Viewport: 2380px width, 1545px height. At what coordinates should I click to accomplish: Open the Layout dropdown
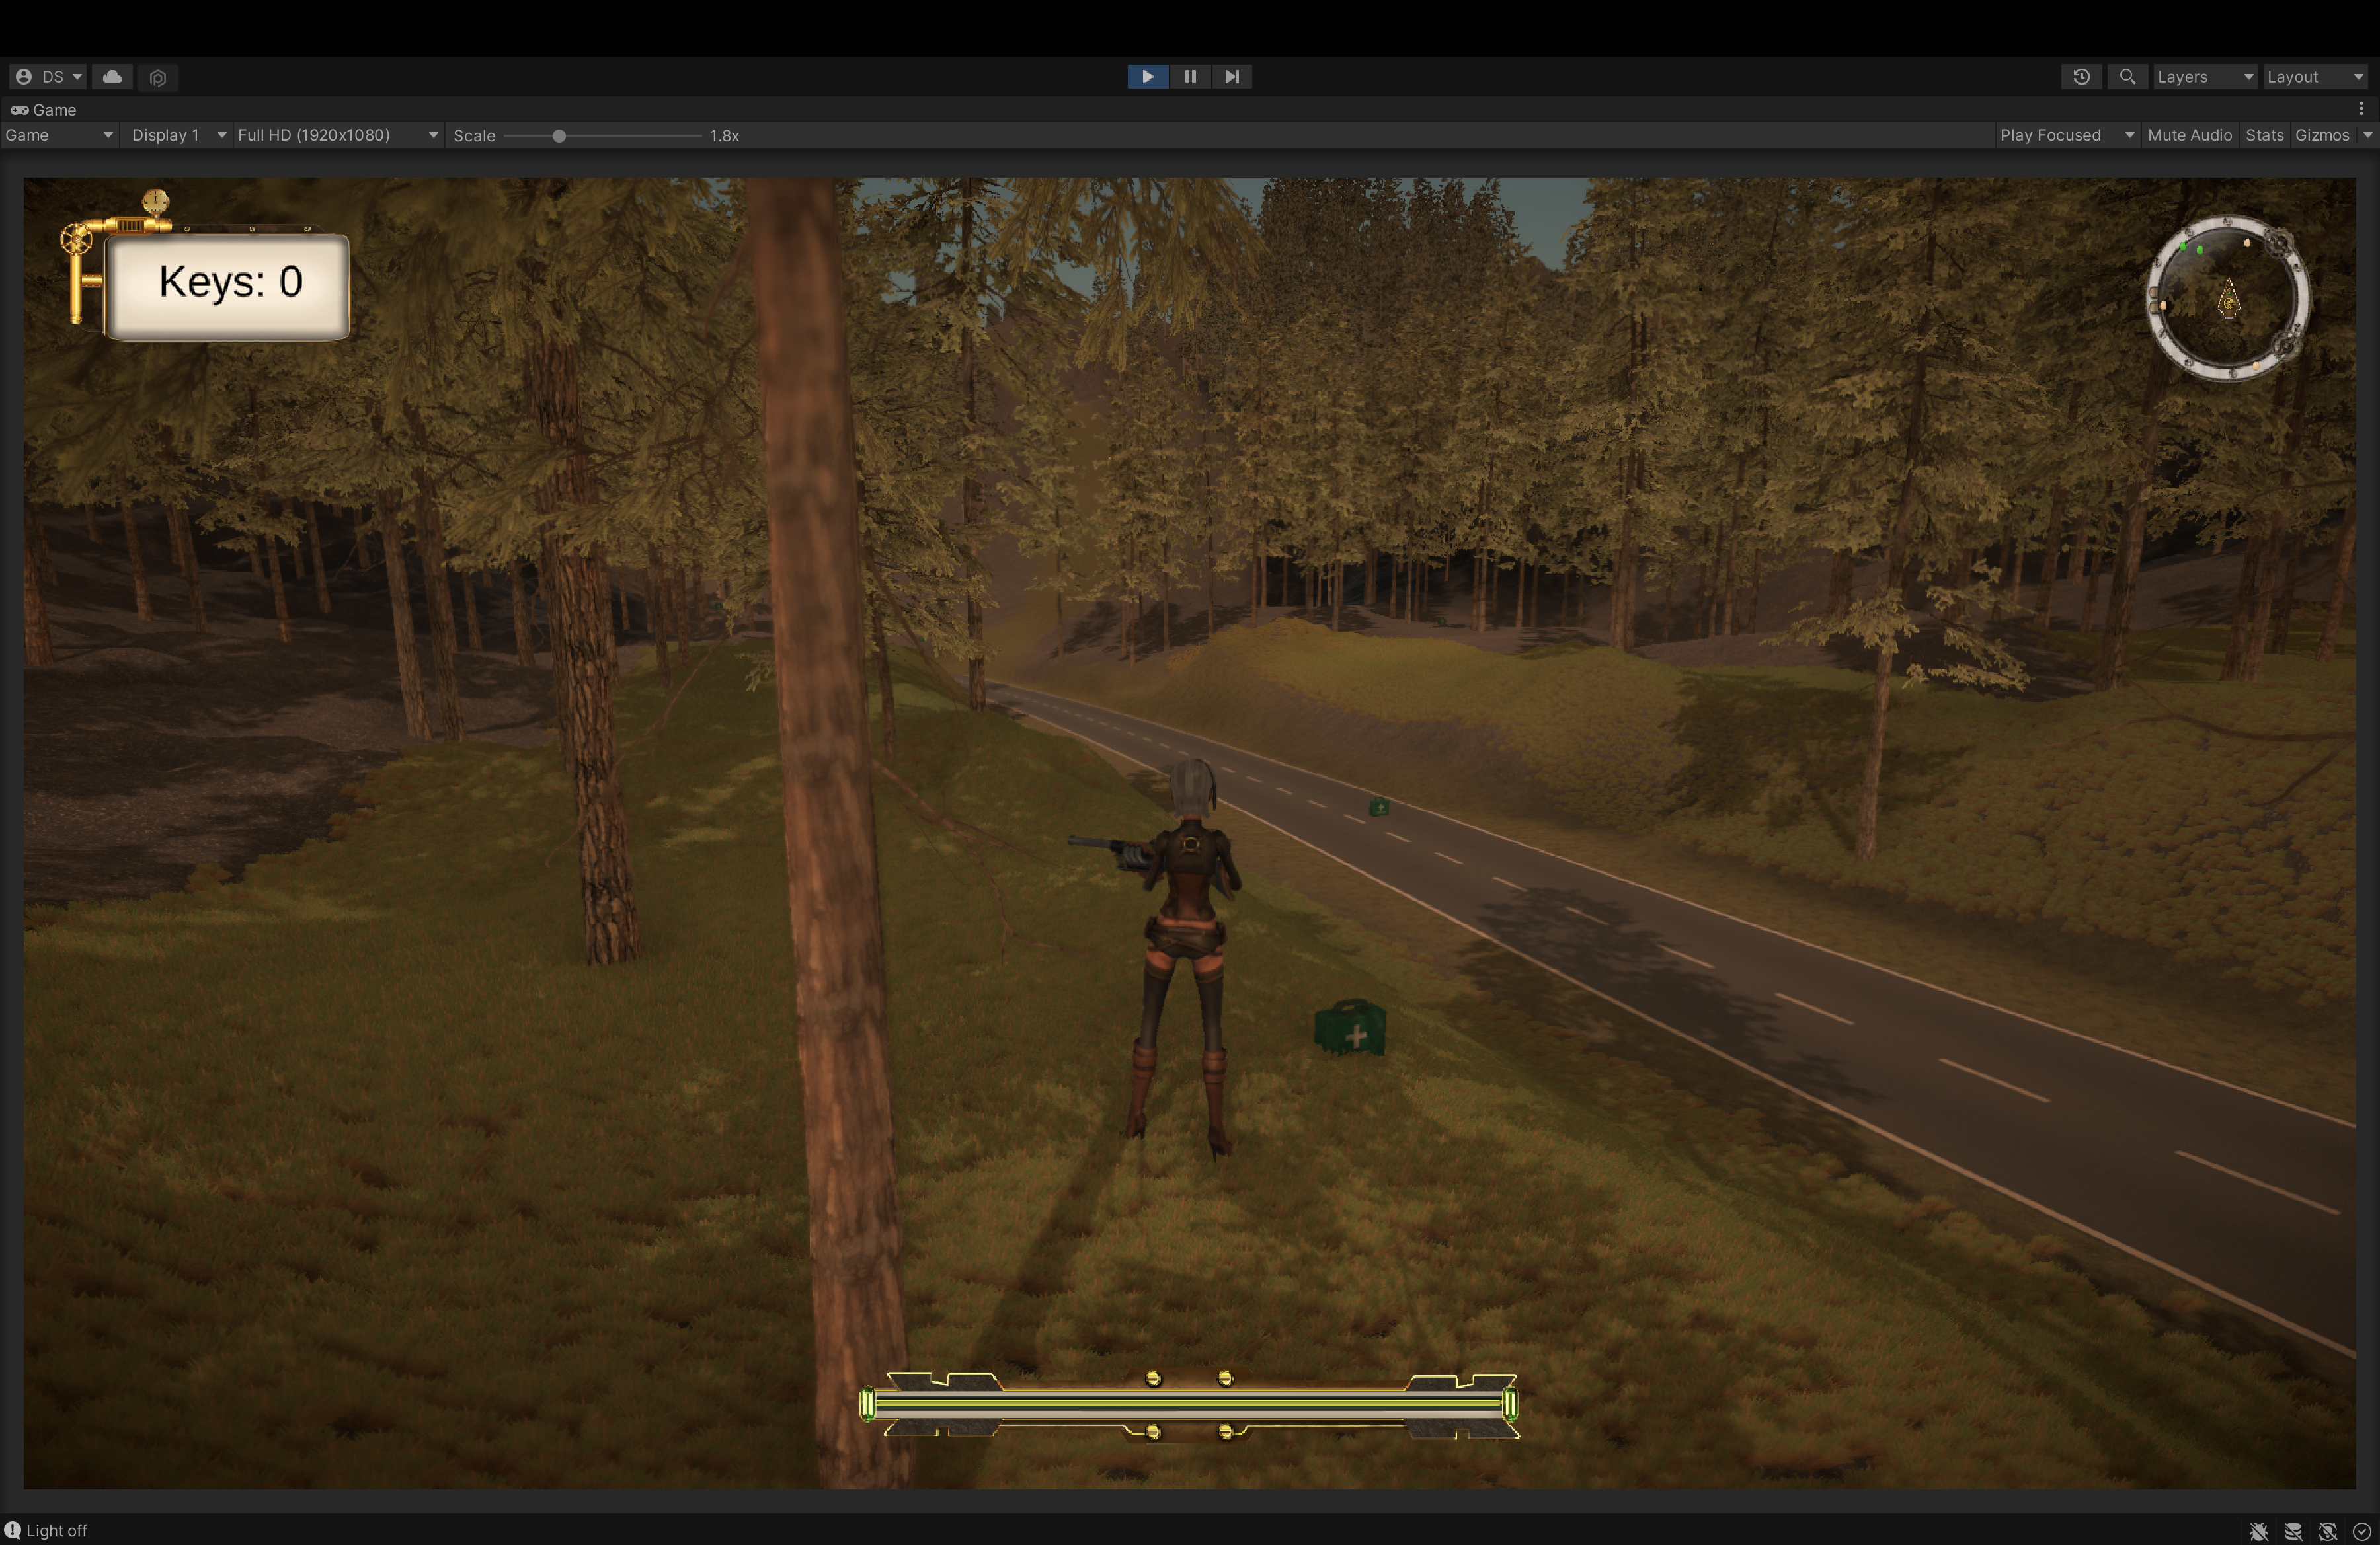pos(2314,77)
